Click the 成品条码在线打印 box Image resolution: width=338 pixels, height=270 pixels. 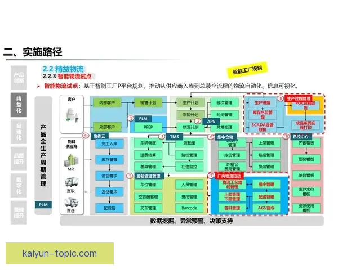coord(306,125)
